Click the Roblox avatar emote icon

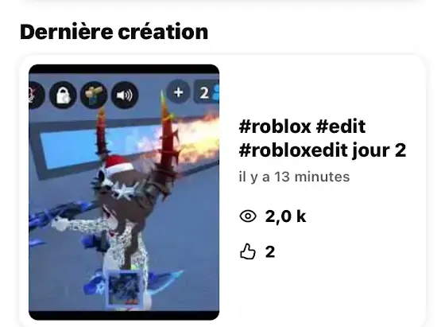[94, 95]
